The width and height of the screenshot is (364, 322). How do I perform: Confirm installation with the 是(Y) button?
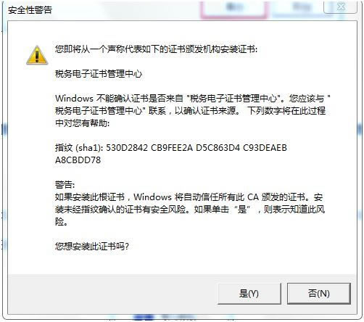click(x=249, y=294)
